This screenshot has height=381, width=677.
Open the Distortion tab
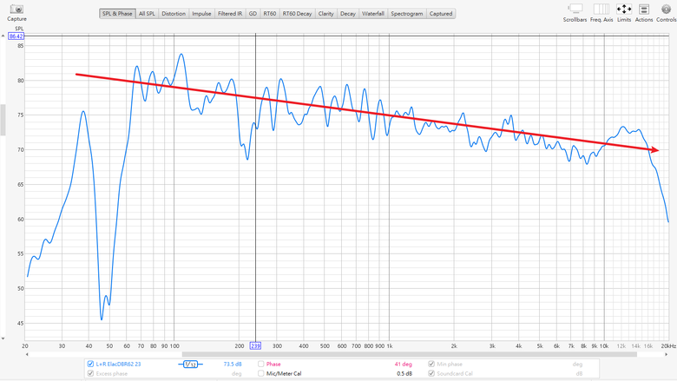(174, 14)
